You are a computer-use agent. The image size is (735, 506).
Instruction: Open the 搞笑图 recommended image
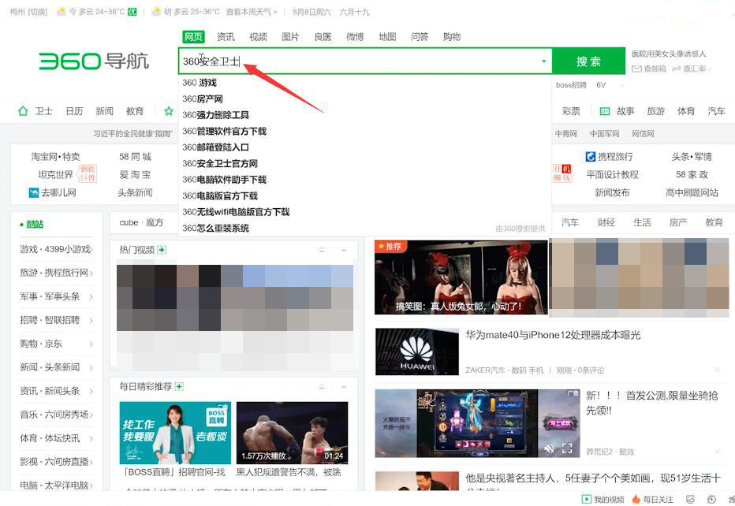tap(461, 277)
